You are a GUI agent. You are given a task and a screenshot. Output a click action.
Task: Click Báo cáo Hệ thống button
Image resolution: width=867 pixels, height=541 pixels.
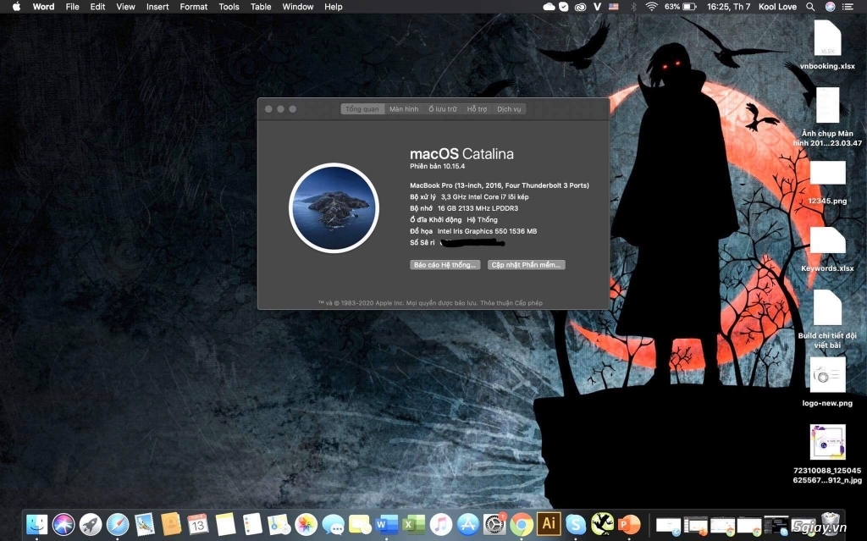[445, 265]
